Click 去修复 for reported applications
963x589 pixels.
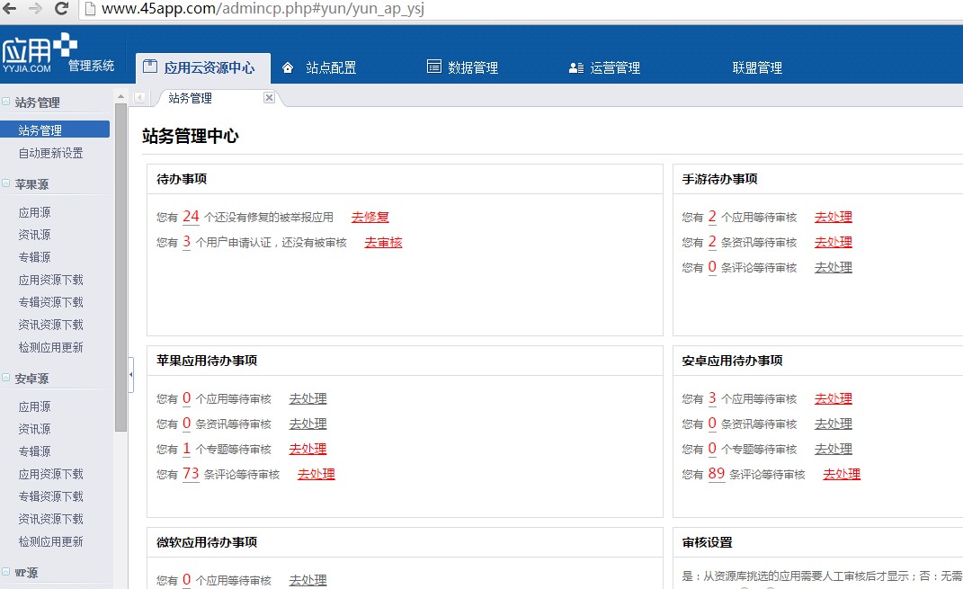(370, 217)
